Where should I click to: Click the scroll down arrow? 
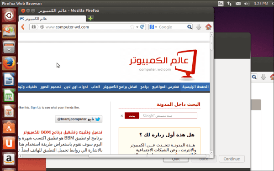211,152
